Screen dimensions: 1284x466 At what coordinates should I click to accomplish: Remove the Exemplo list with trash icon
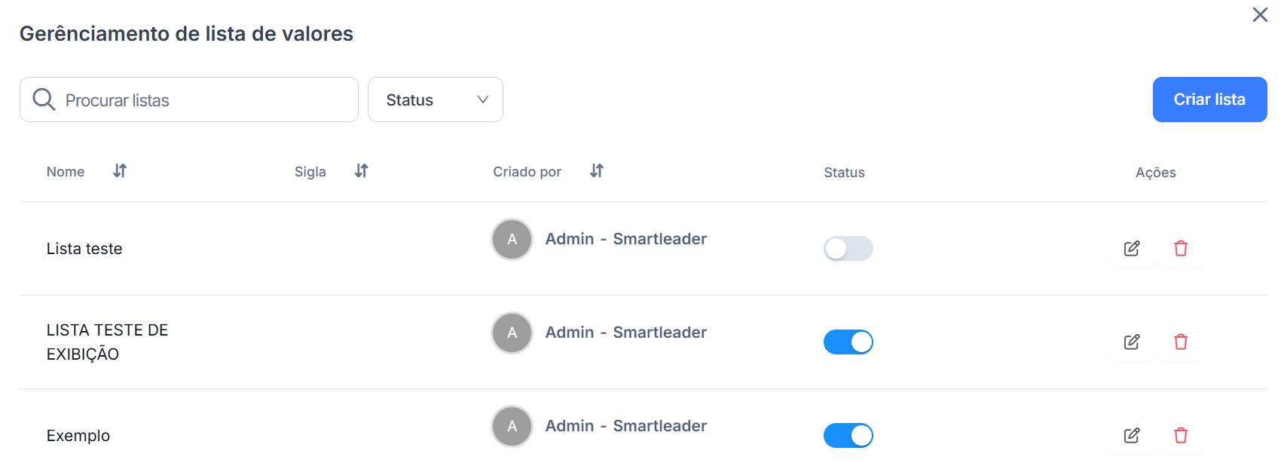(x=1181, y=436)
